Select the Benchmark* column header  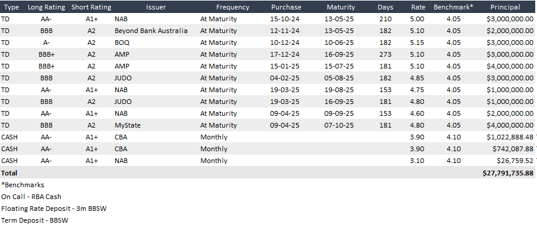click(453, 7)
